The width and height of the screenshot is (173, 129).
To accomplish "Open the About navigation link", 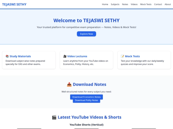I will (x=168, y=4).
